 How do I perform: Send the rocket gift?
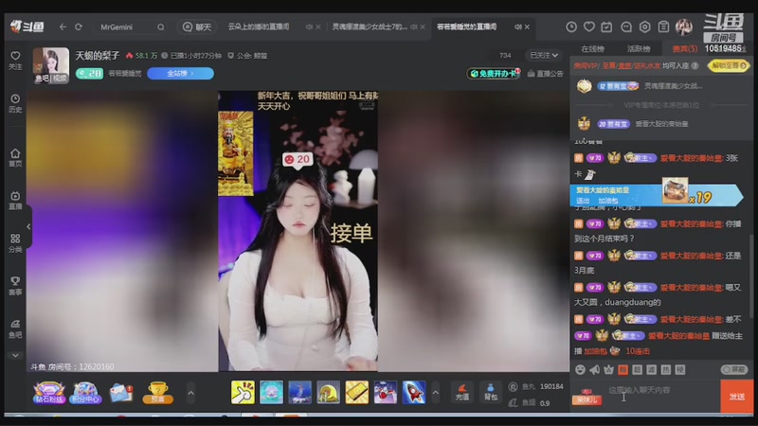pyautogui.click(x=414, y=392)
